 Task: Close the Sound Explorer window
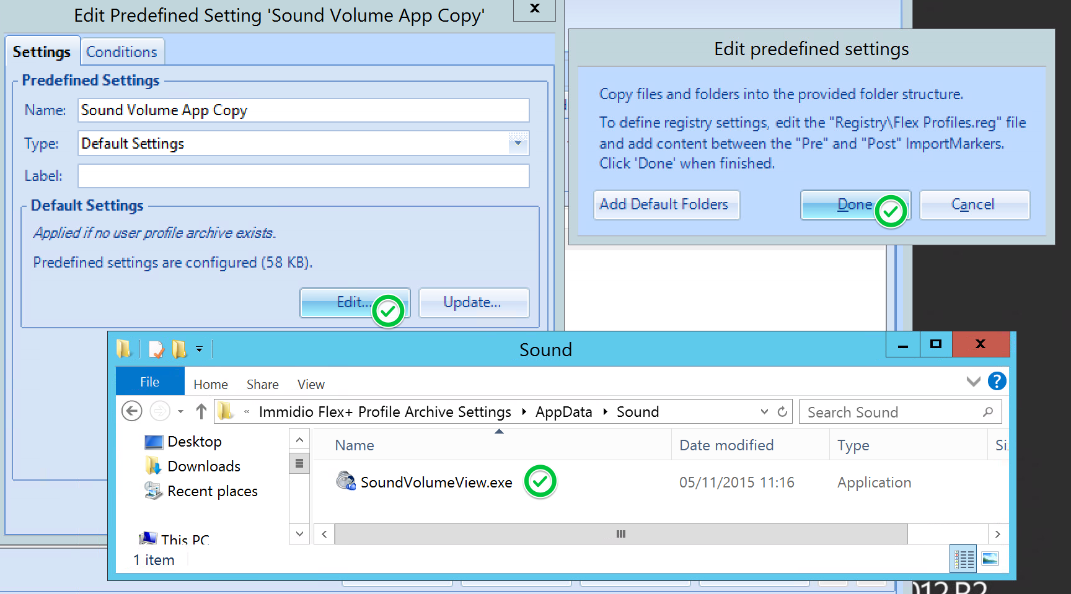(x=981, y=344)
